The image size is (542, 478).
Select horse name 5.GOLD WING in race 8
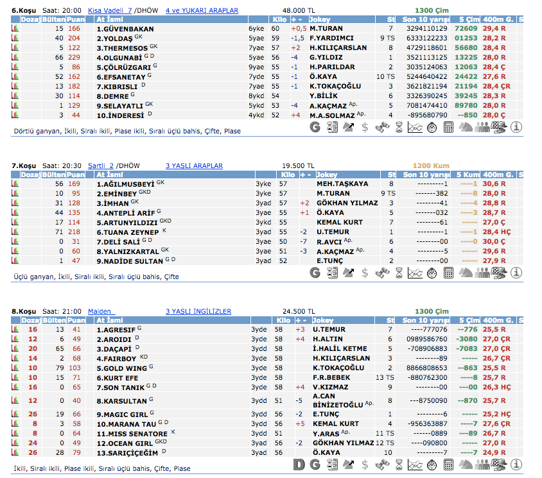click(121, 368)
